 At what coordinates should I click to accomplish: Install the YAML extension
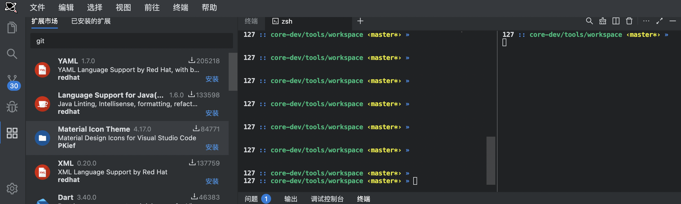tap(212, 79)
